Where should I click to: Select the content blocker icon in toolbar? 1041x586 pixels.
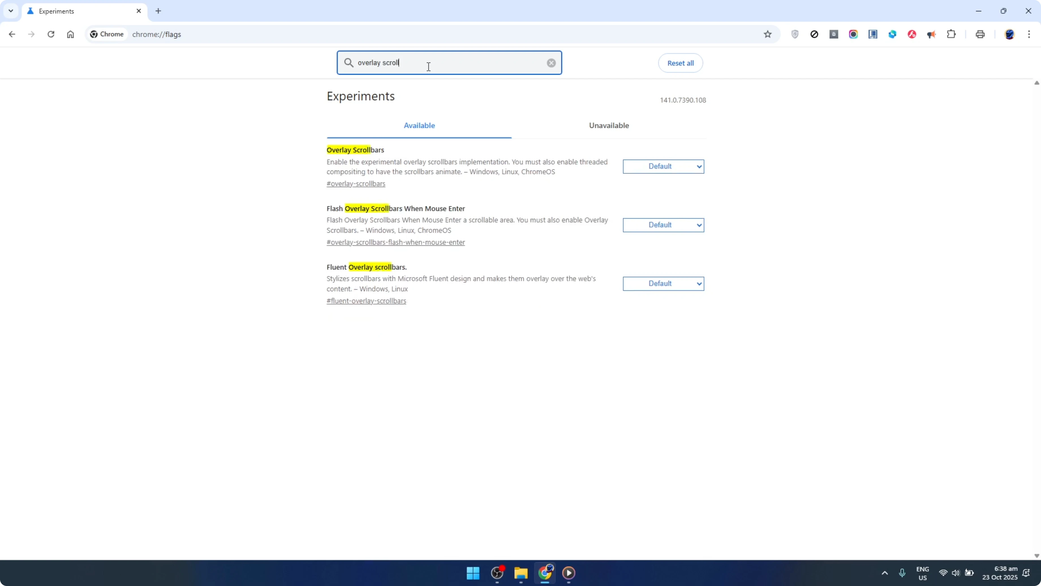tap(814, 34)
